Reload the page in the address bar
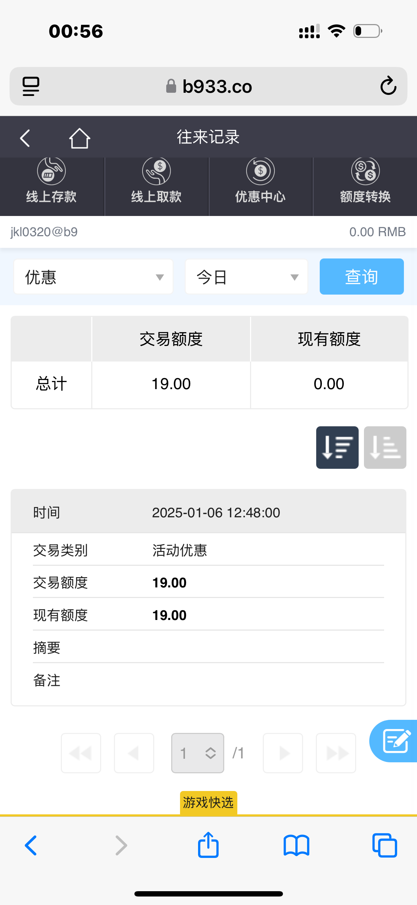The width and height of the screenshot is (417, 905). pos(388,86)
